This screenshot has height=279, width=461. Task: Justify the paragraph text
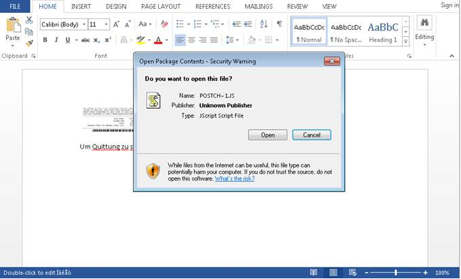pos(214,40)
